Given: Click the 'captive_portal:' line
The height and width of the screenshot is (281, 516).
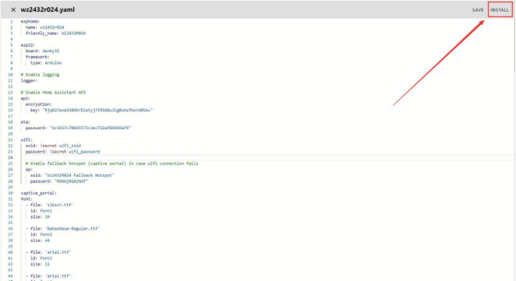Looking at the screenshot, I should [38, 193].
